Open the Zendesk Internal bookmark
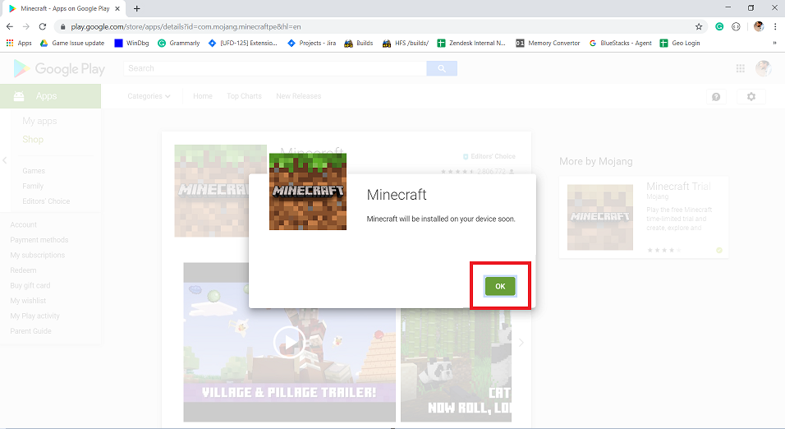Image resolution: width=785 pixels, height=429 pixels. [471, 43]
